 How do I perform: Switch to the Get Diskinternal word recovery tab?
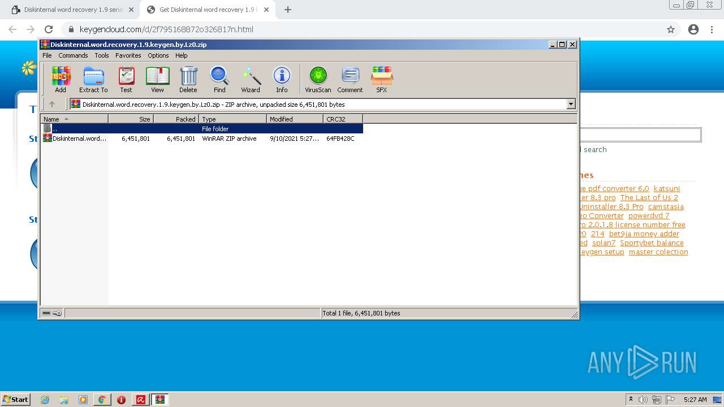208,10
